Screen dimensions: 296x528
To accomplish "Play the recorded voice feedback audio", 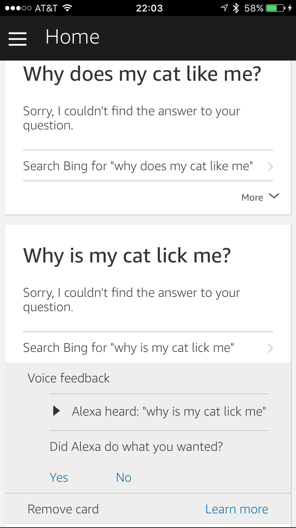I will click(56, 412).
